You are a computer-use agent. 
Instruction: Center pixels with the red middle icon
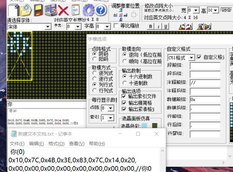[121, 15]
